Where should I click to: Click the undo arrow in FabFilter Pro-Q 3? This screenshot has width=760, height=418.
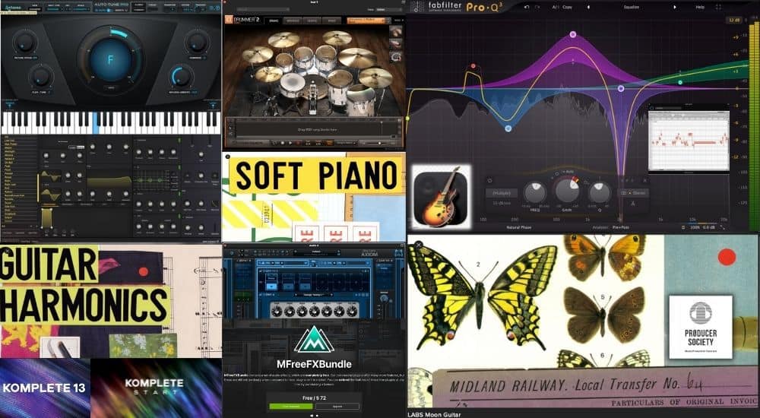[527, 8]
